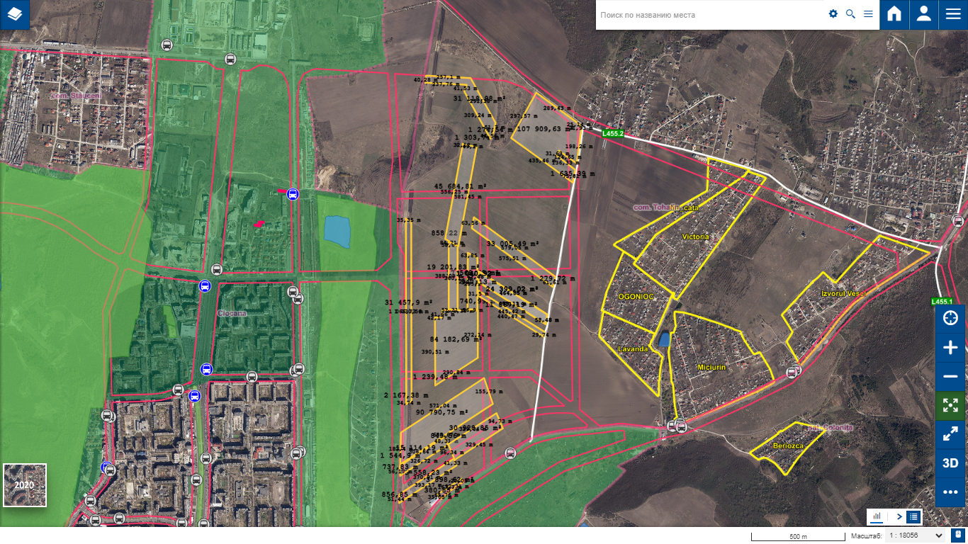Click the home icon in header
The image size is (968, 544).
(894, 15)
